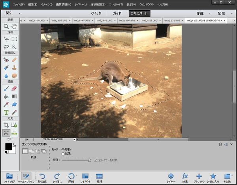Select the Zoom tool

coord(6,26)
